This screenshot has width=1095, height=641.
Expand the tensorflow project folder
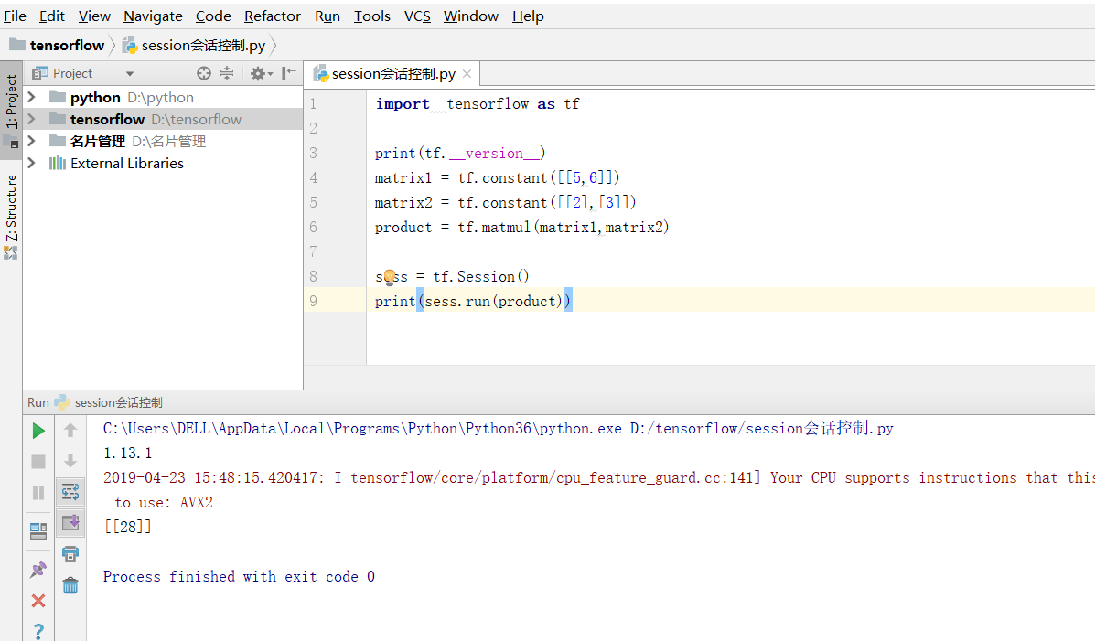click(30, 118)
